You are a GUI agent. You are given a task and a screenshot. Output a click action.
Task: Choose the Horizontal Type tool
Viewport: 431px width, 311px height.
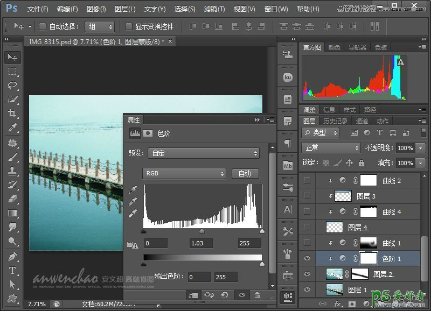13,270
